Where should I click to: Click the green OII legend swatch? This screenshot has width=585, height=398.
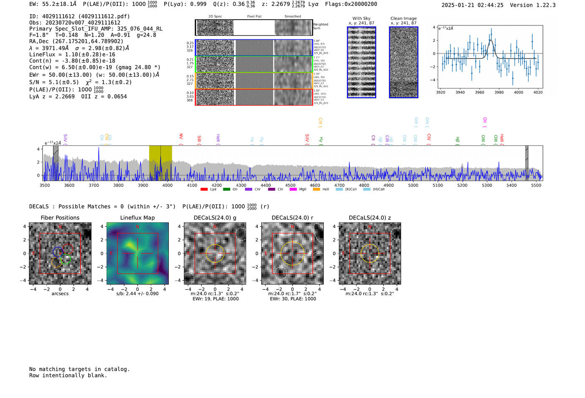coord(226,189)
